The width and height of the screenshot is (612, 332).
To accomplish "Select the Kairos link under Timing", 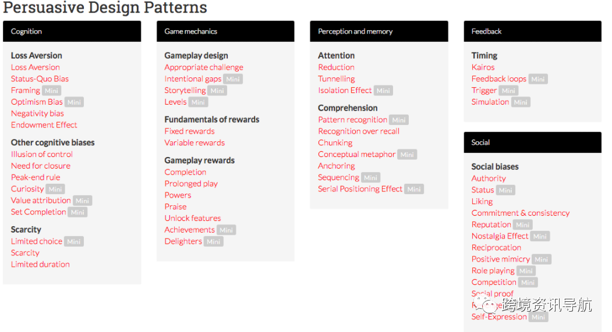I will (483, 67).
